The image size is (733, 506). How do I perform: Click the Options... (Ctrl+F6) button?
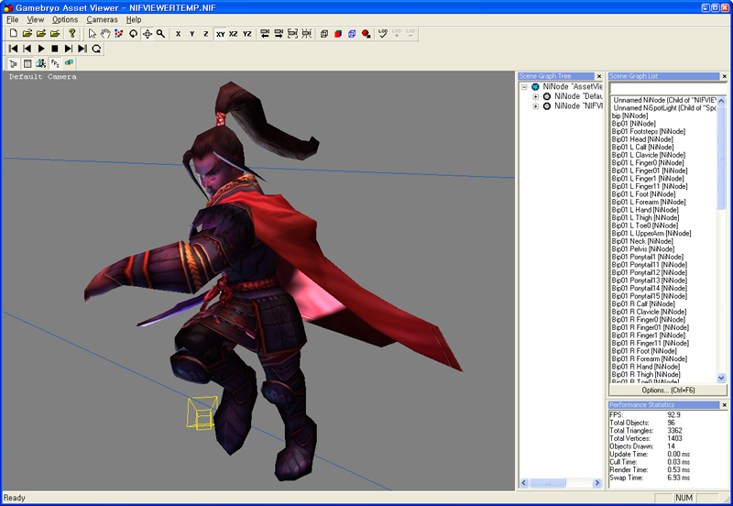pyautogui.click(x=666, y=390)
